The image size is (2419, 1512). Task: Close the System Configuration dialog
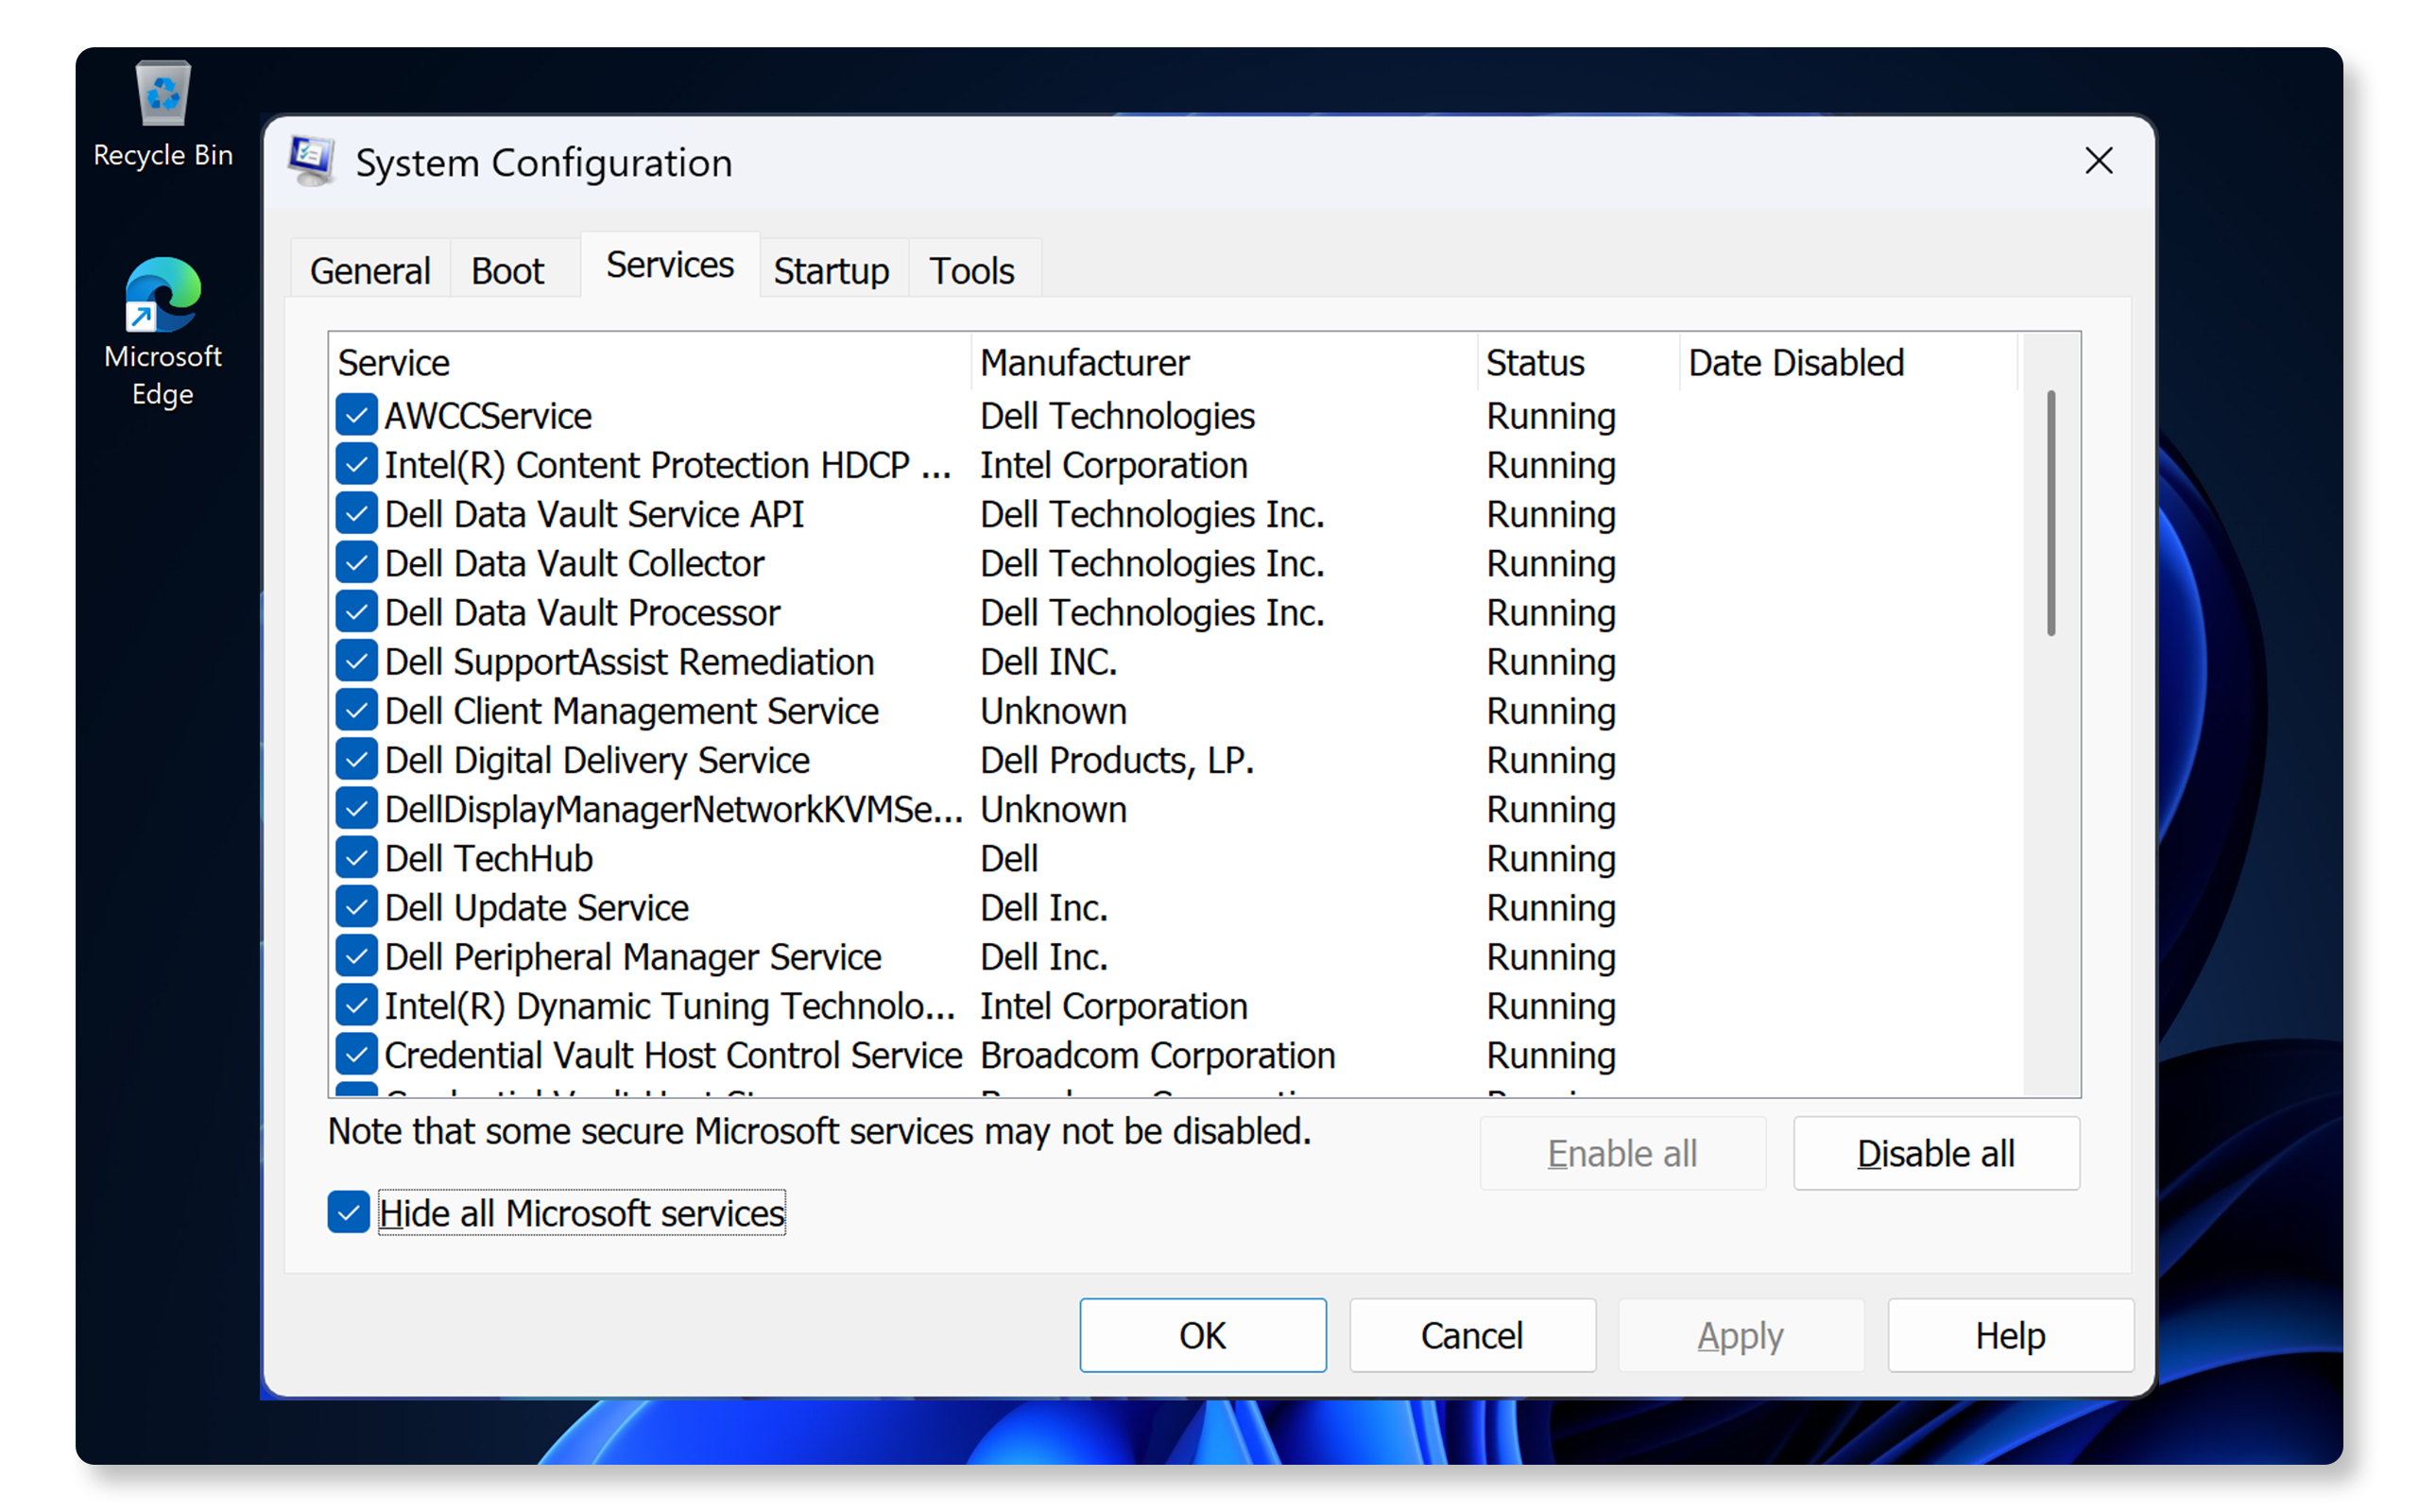pyautogui.click(x=2098, y=161)
